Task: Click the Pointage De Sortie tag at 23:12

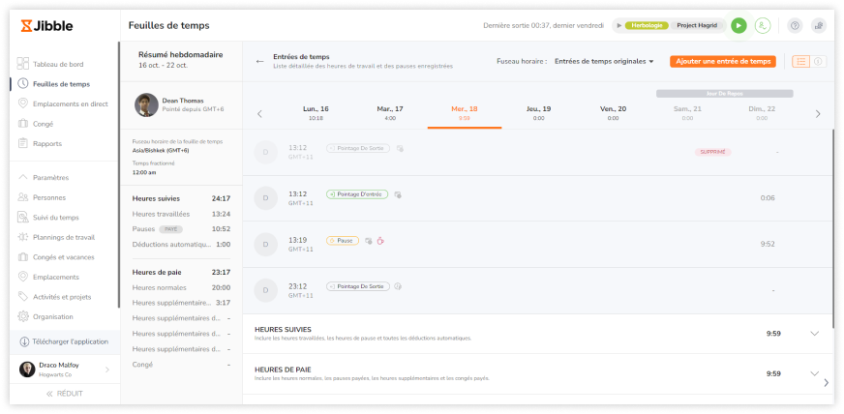Action: (358, 286)
